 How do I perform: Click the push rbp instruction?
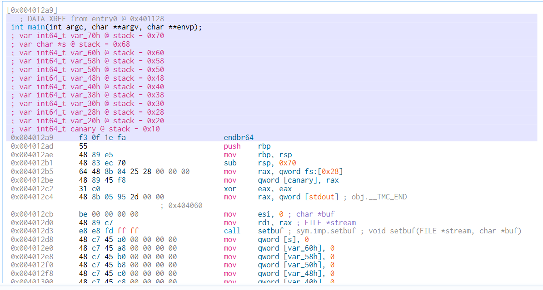(248, 146)
